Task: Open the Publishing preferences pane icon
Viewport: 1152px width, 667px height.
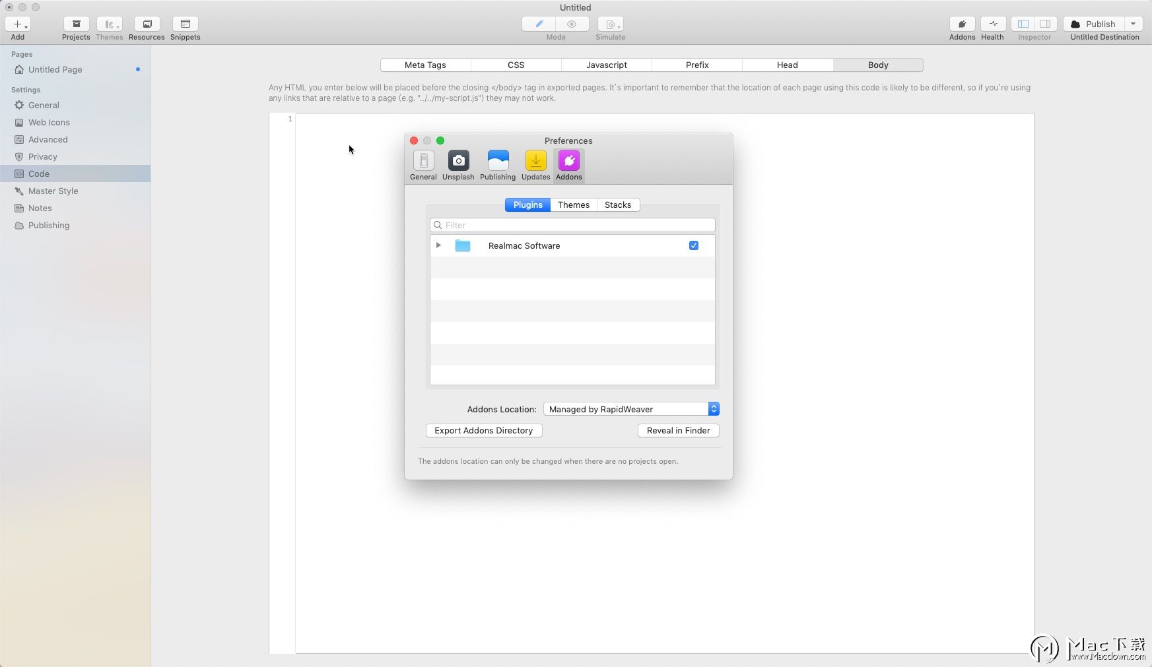Action: pyautogui.click(x=498, y=161)
